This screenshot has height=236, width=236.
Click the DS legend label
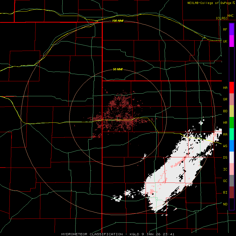225,158
